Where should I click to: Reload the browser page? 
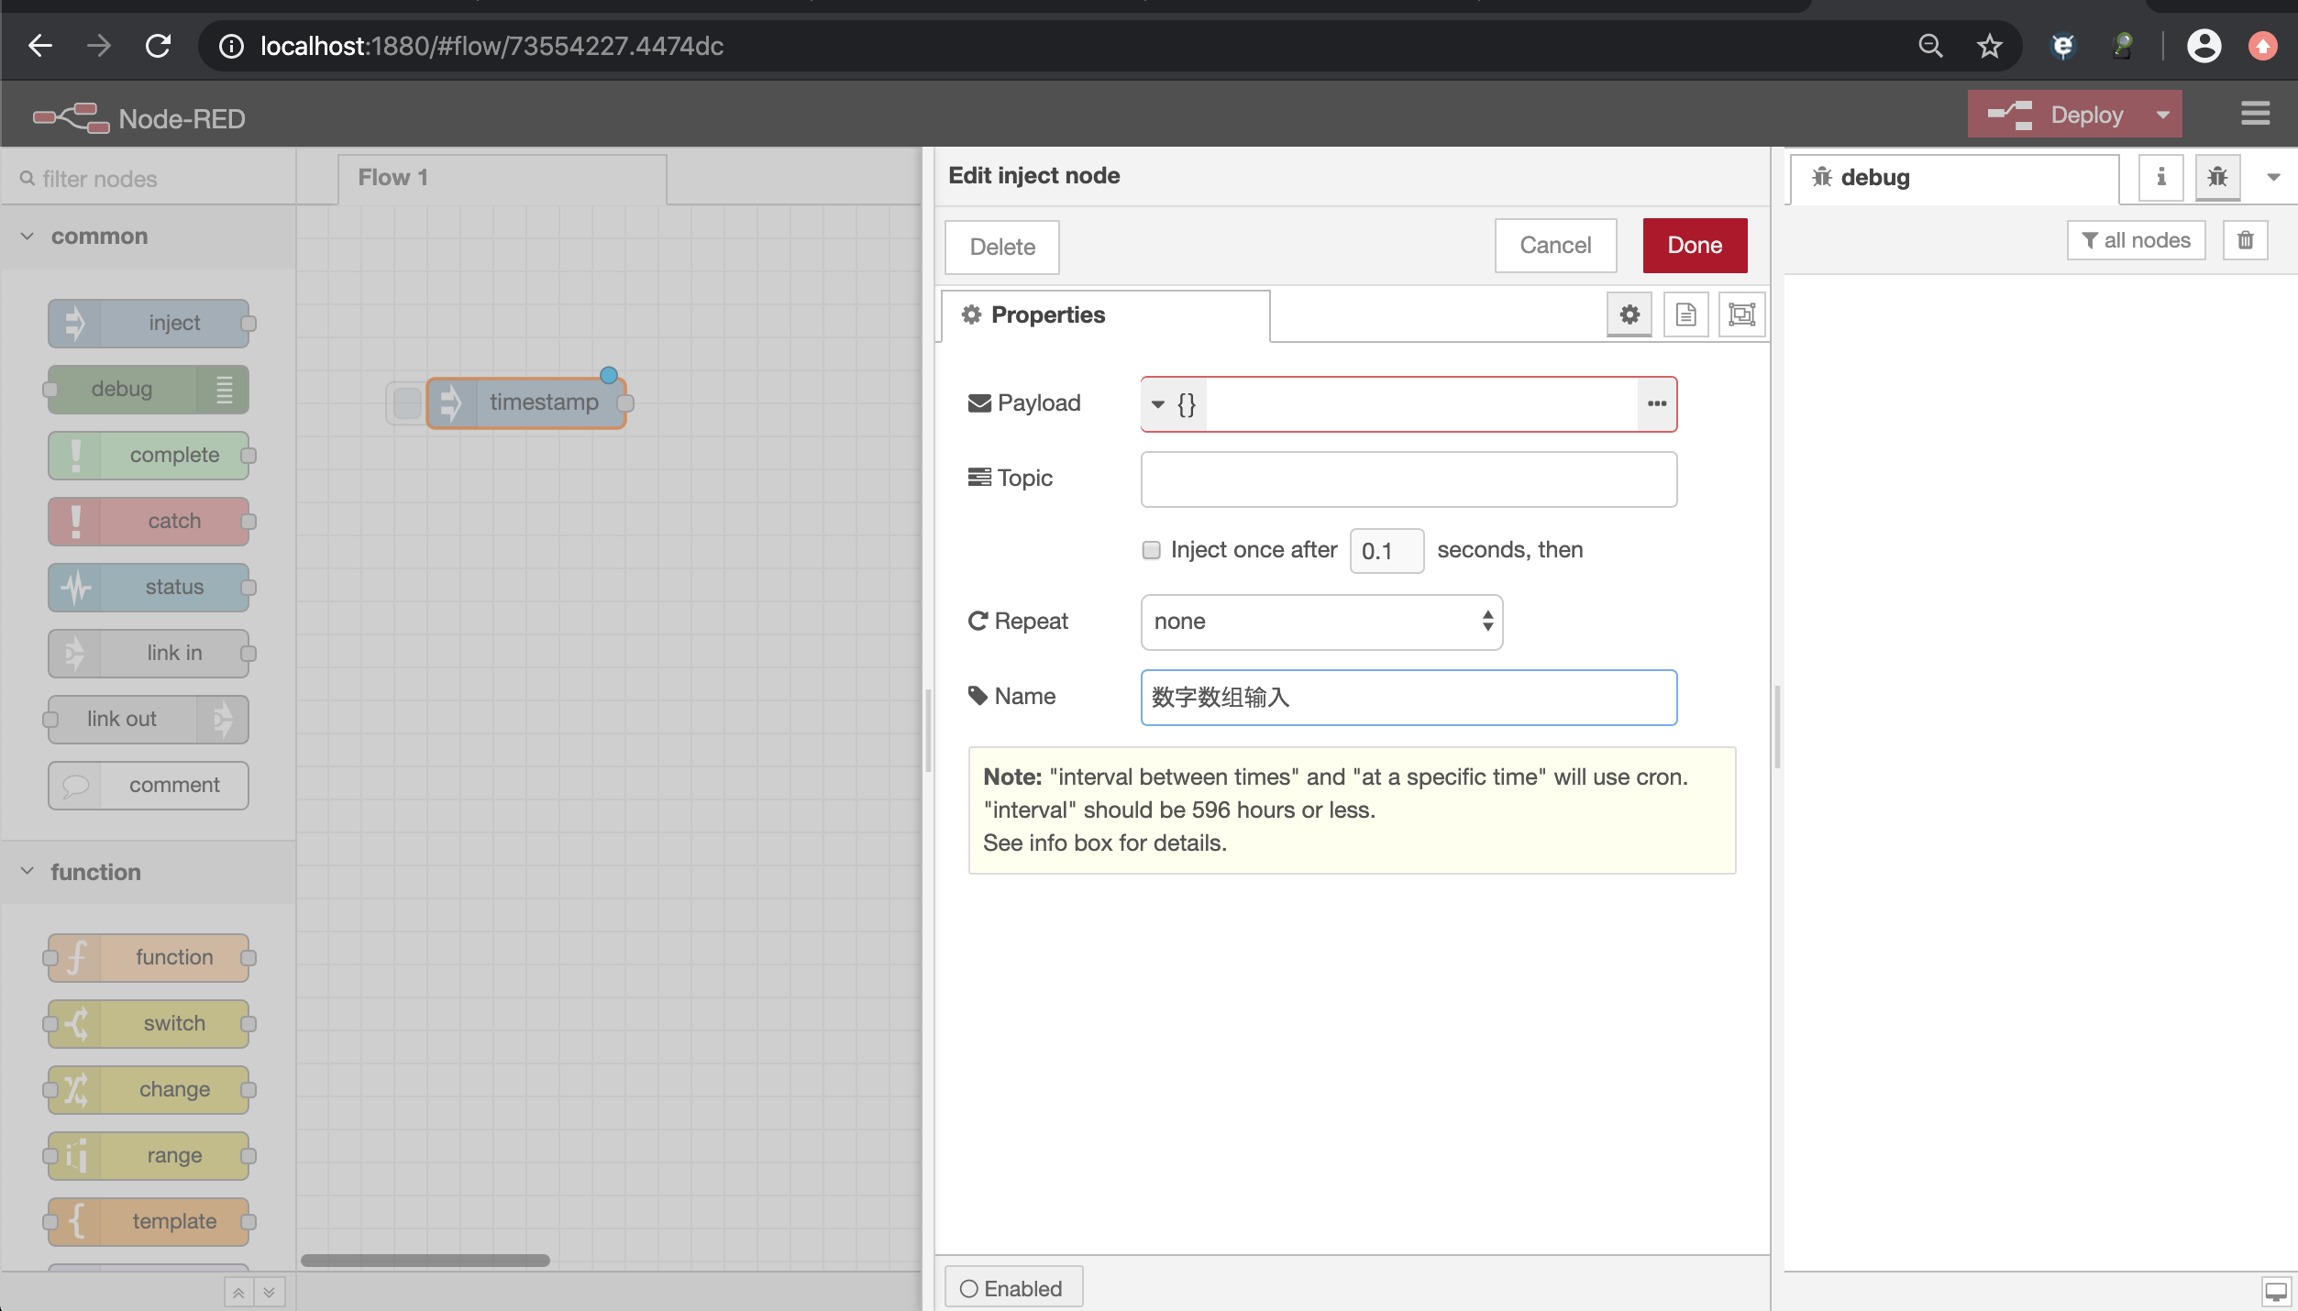tap(159, 46)
